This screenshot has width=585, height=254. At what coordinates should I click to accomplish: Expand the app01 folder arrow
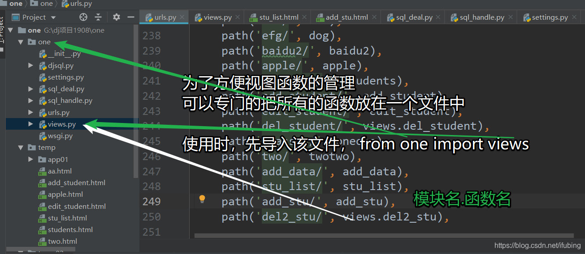pos(30,159)
